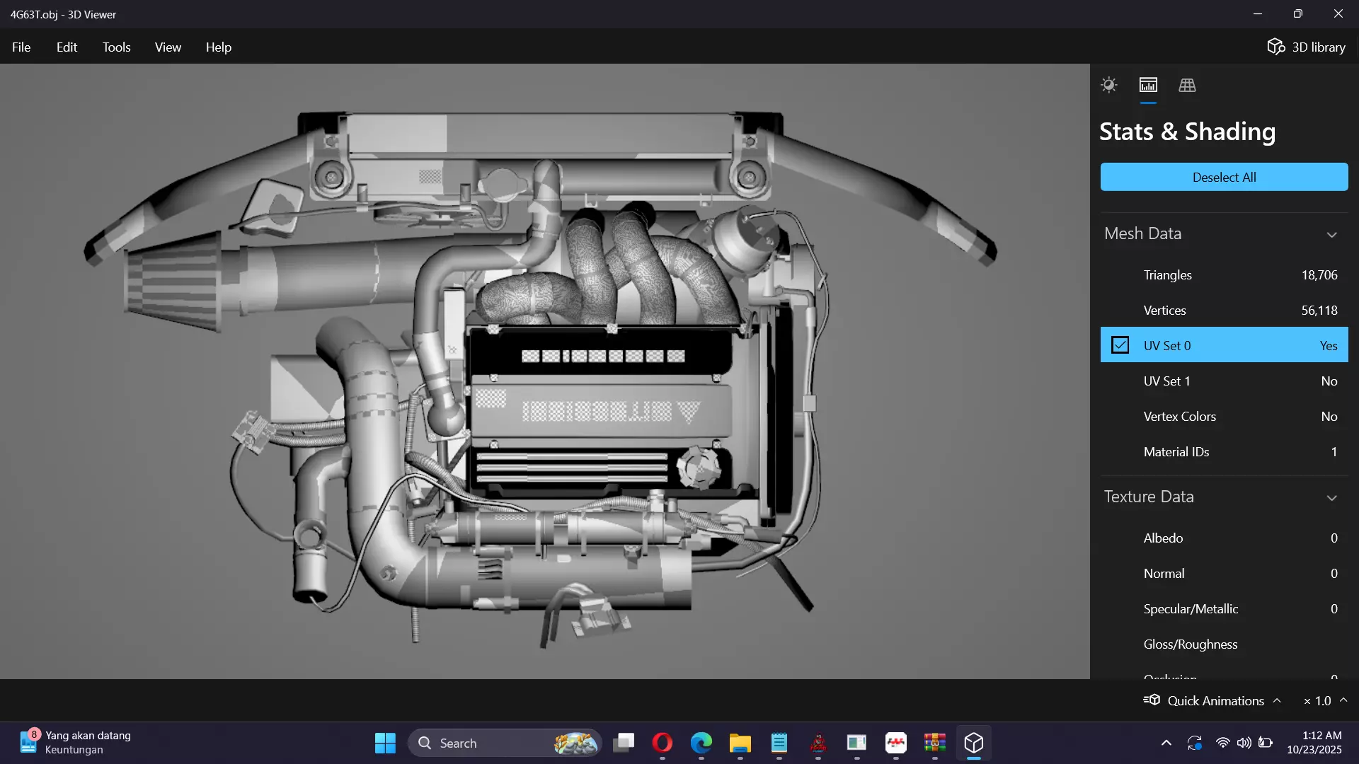Collapse the Mesh Data section
This screenshot has width=1359, height=764.
tap(1331, 234)
